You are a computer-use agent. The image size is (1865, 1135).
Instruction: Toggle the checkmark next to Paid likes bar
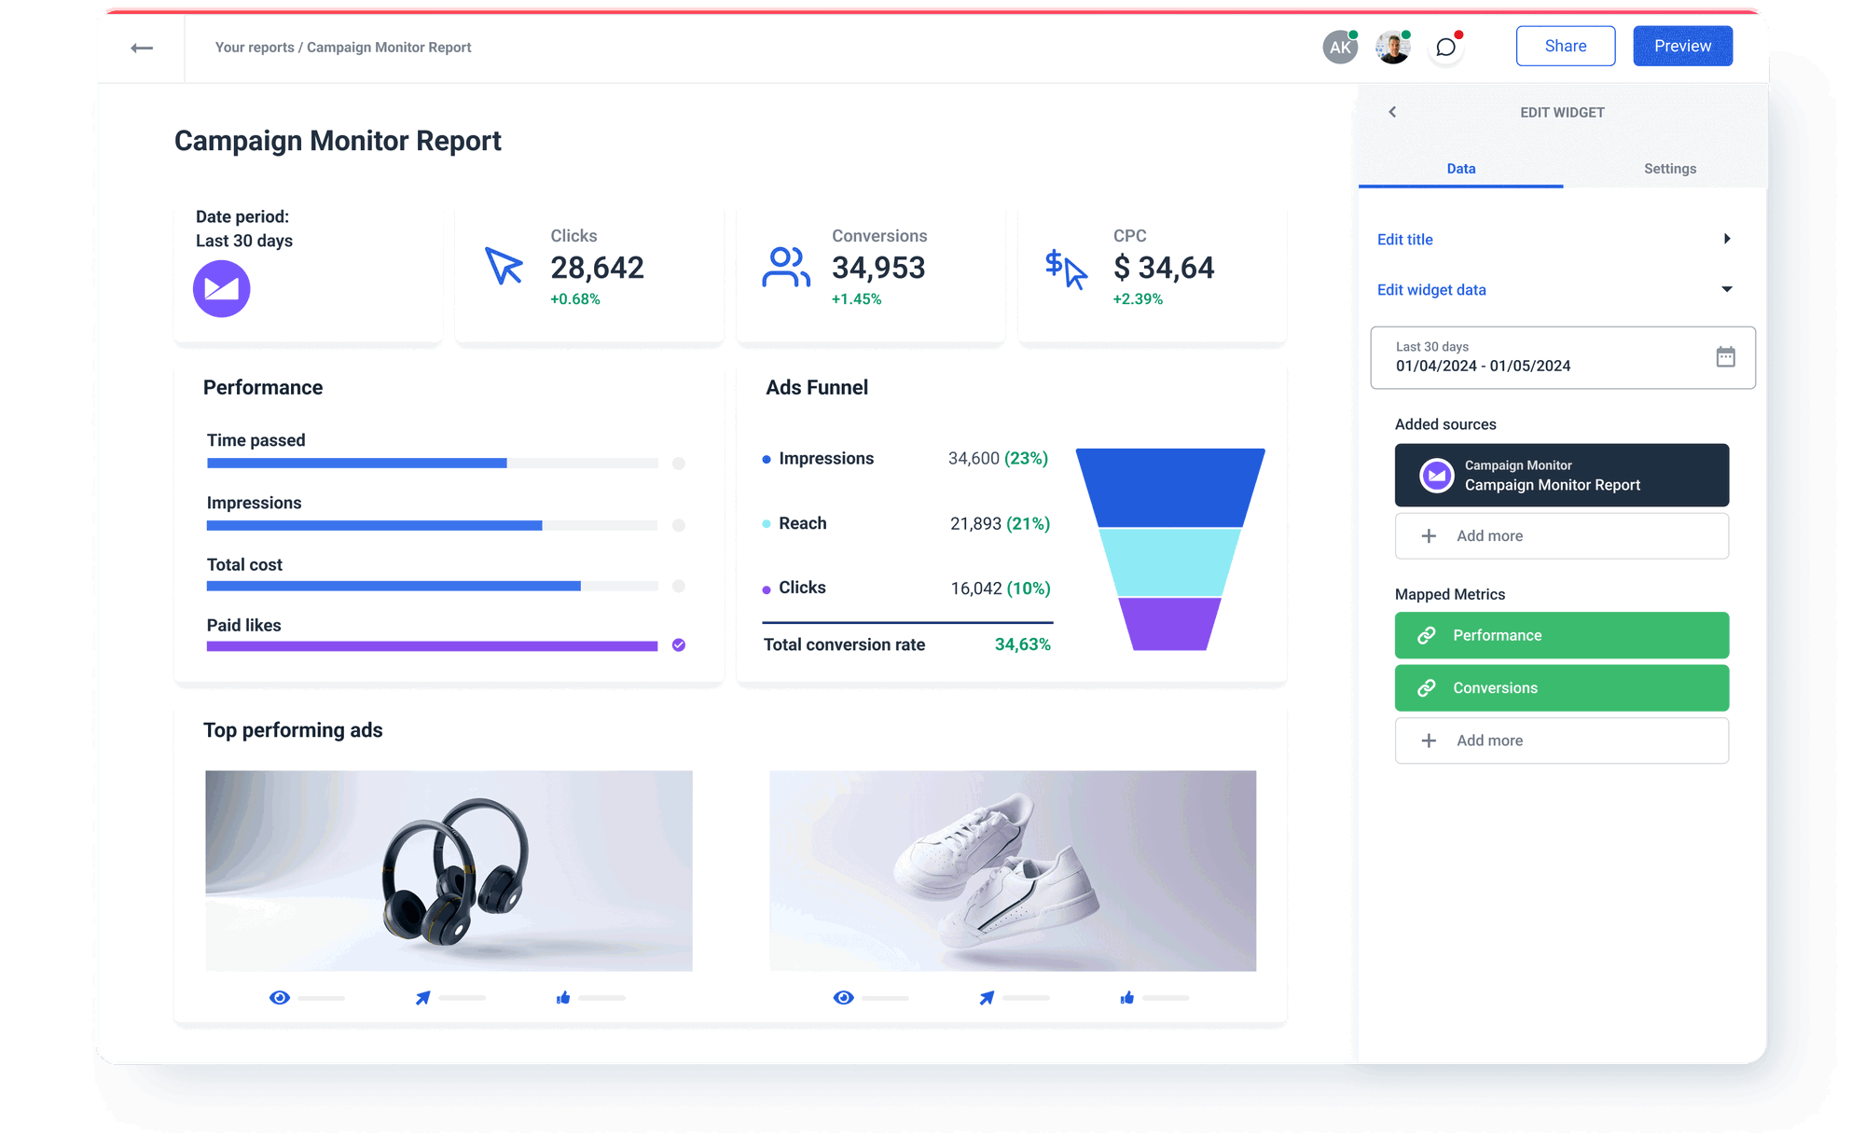pyautogui.click(x=679, y=644)
